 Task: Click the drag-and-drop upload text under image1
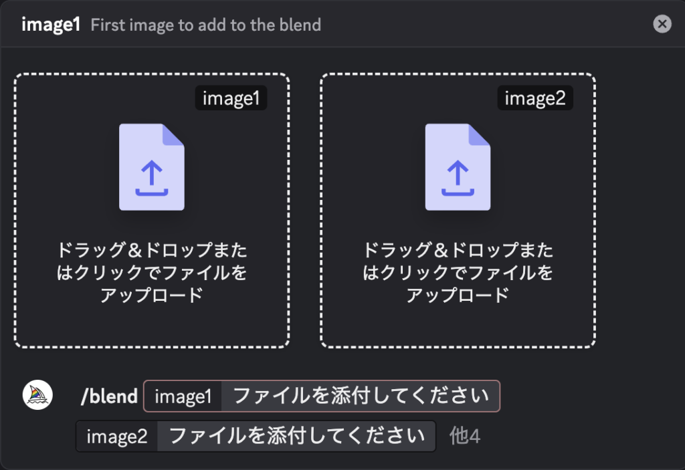click(151, 273)
